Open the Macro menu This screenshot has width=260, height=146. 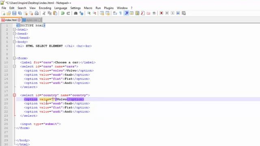click(88, 8)
